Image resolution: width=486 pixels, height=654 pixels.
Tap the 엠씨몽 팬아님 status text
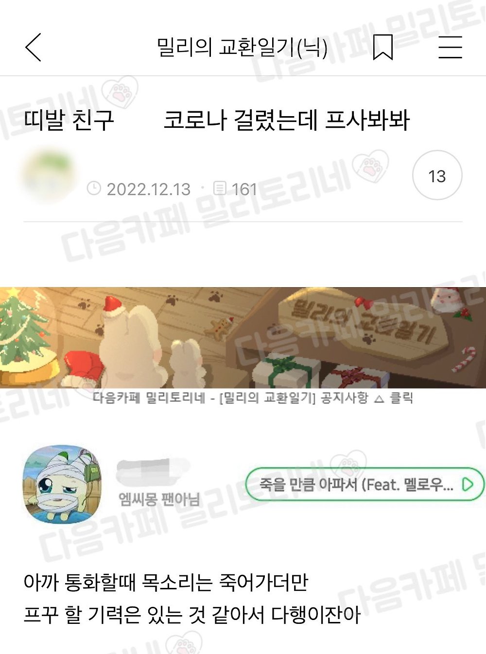pos(159,499)
